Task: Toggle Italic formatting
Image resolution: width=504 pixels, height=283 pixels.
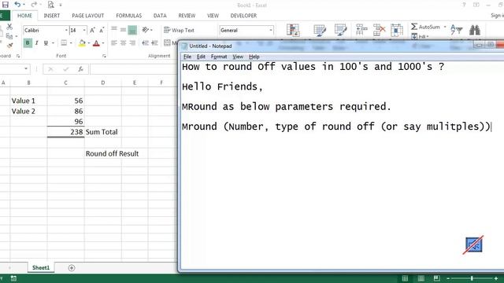Action: coord(37,42)
